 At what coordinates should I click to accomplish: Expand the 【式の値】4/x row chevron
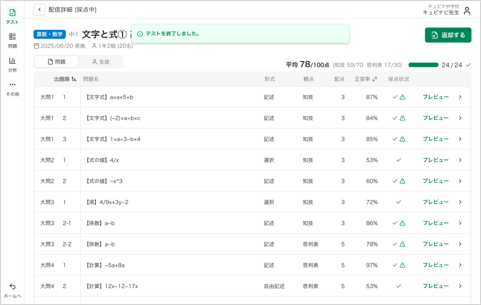tap(460, 160)
